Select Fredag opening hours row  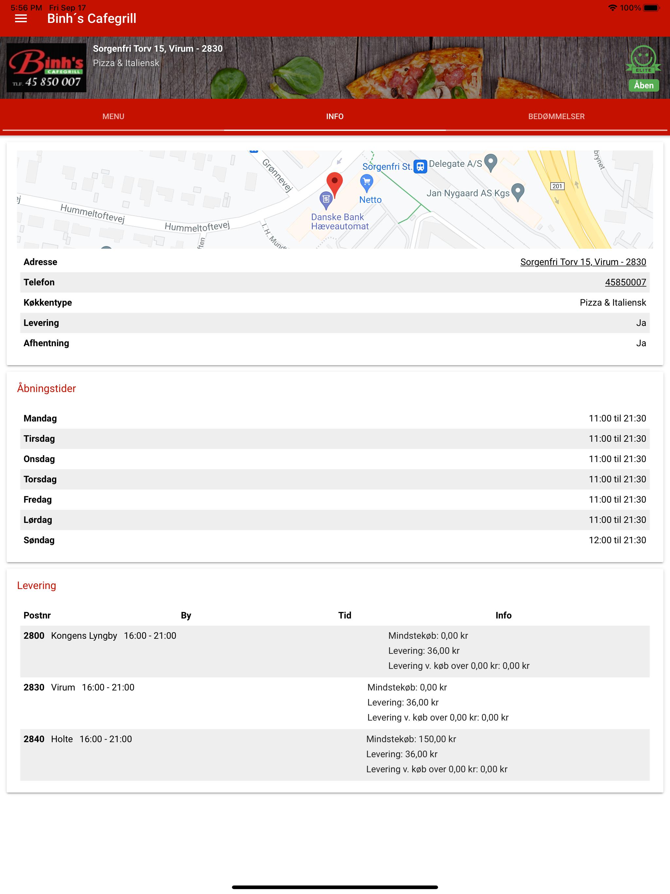(x=335, y=500)
